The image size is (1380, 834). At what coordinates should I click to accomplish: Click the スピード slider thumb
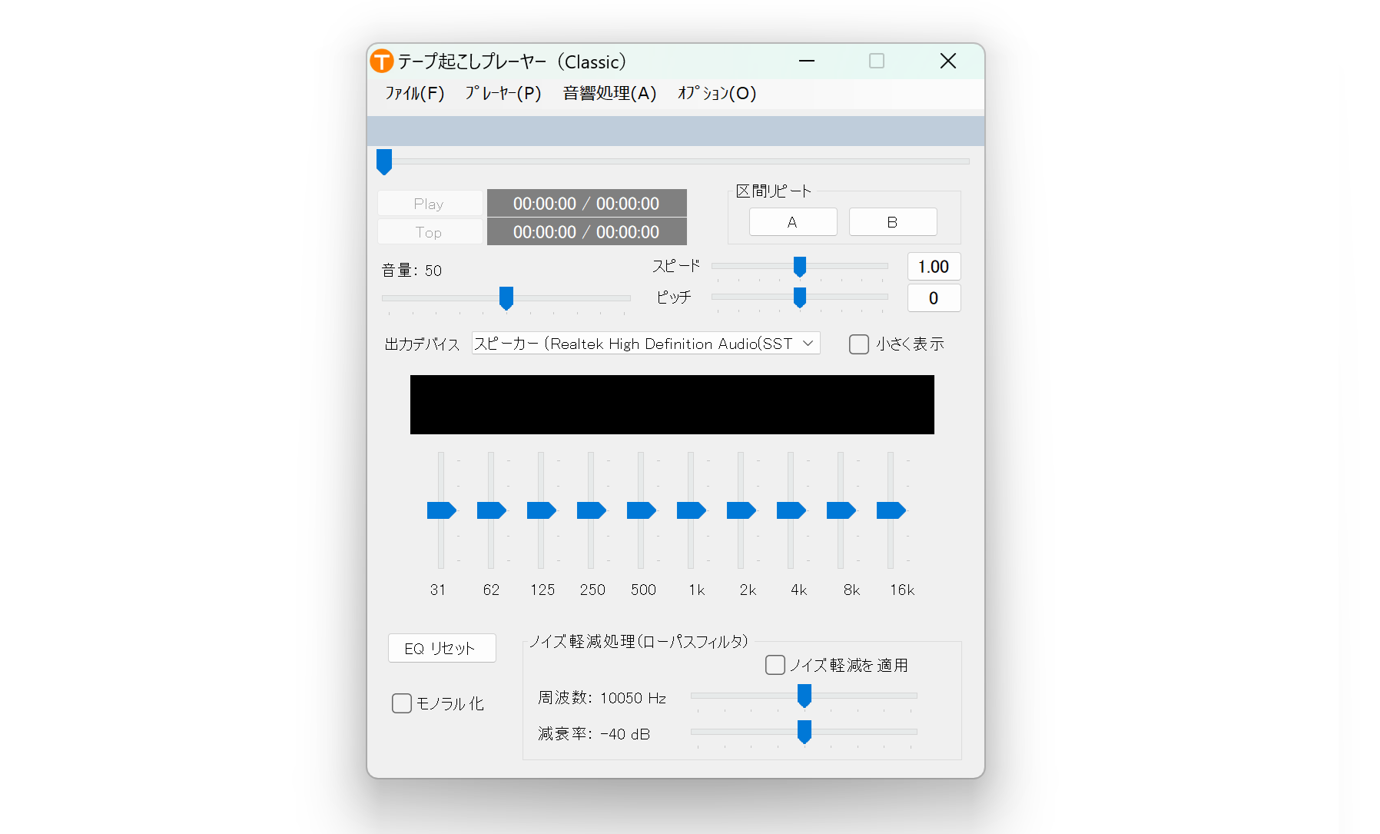(x=800, y=266)
